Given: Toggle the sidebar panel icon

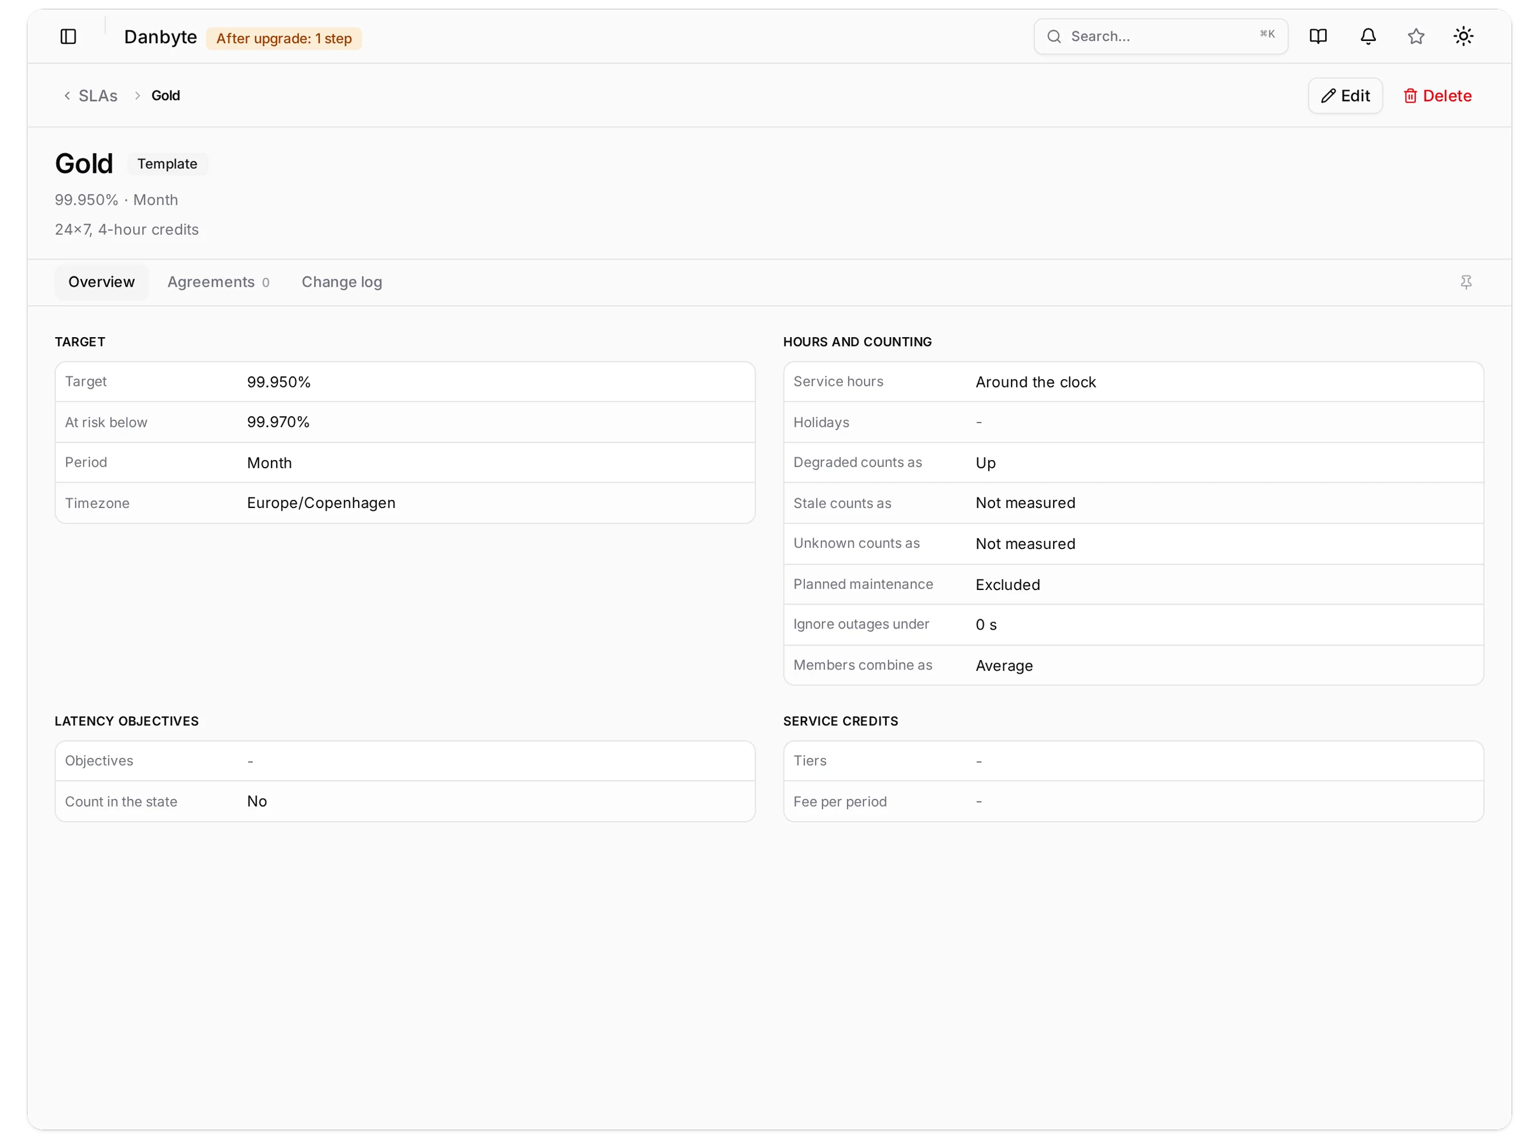Looking at the screenshot, I should coord(68,36).
